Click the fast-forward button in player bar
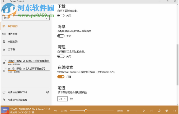Screen dimensions: 179x114 (x=128, y=111)
